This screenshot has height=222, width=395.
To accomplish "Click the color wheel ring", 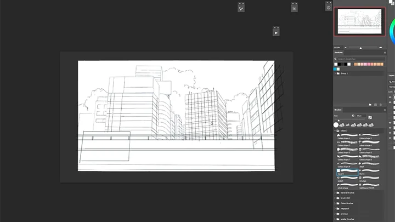I will [x=391, y=31].
